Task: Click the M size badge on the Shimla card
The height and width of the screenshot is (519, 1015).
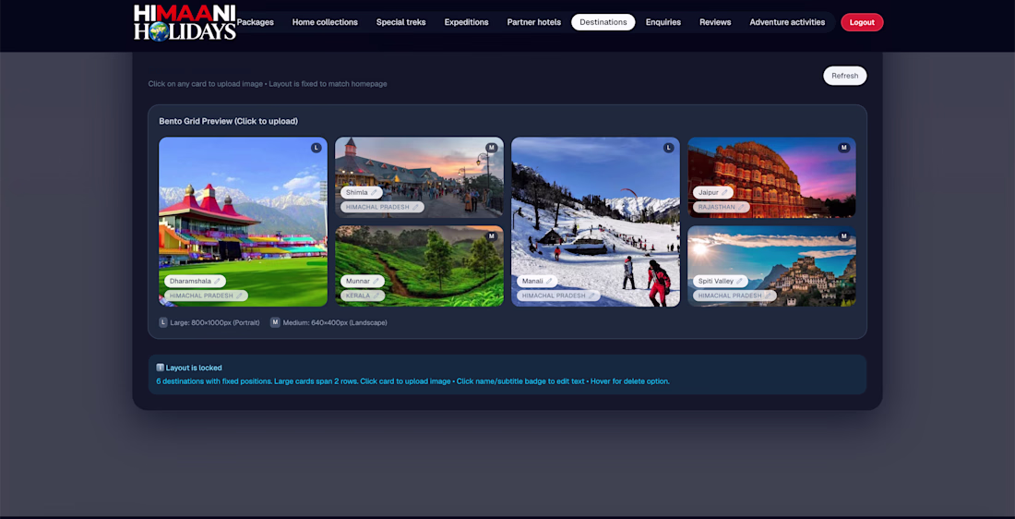Action: pos(491,148)
